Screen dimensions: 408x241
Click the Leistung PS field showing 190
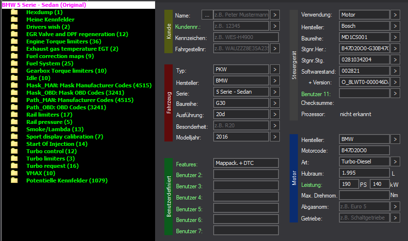coord(348,184)
